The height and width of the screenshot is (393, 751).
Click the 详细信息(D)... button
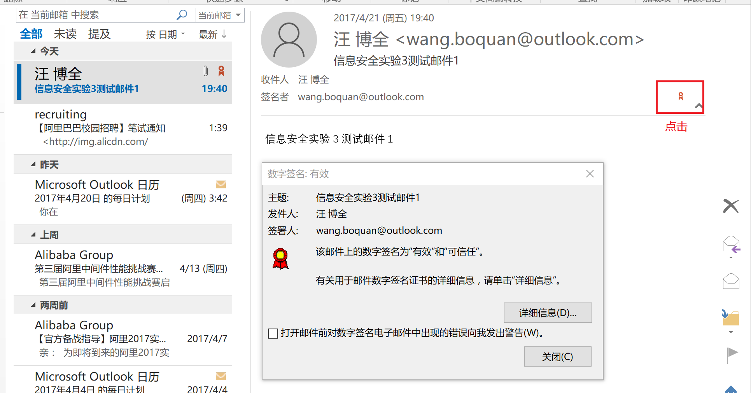click(548, 313)
